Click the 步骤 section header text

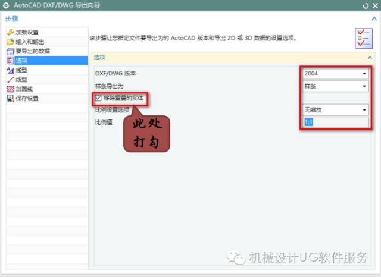tap(12, 18)
